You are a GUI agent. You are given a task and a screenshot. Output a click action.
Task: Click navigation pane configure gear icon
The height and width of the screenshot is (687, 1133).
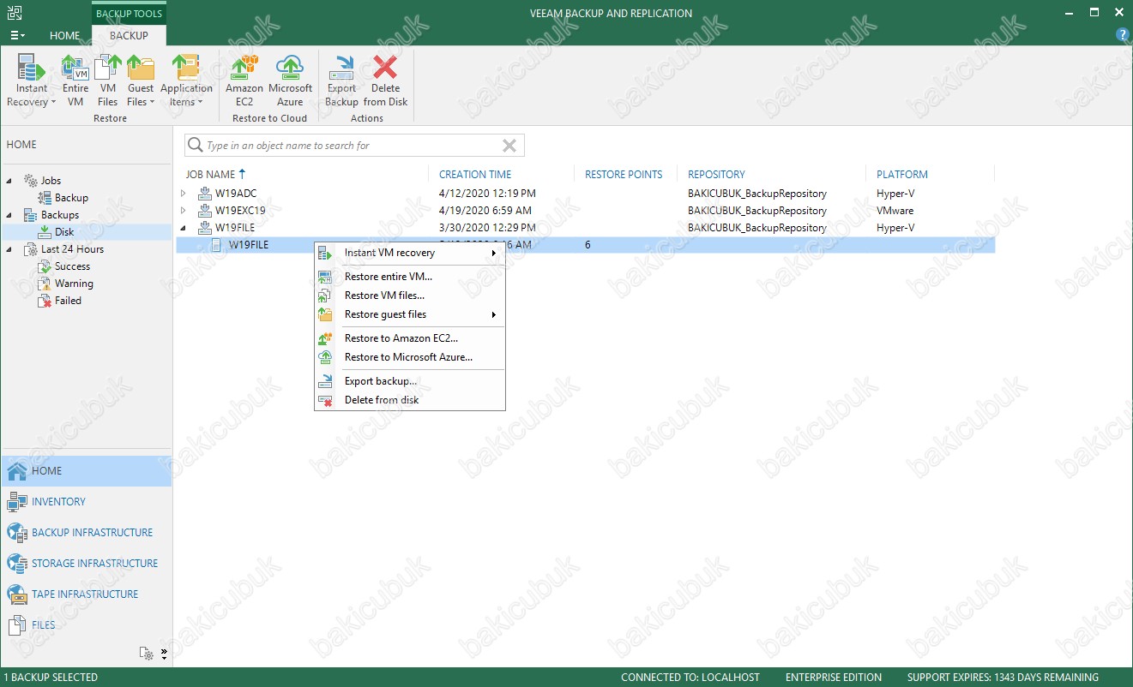pos(147,654)
